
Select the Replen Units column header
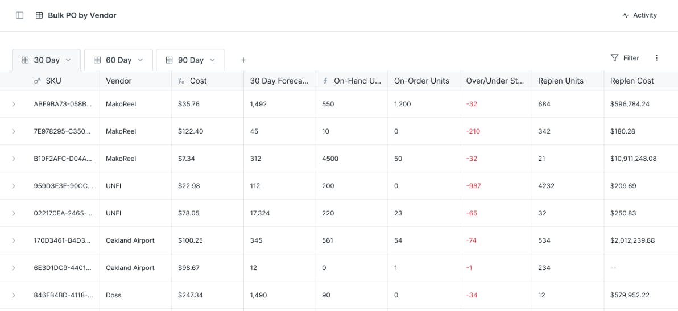pos(561,81)
